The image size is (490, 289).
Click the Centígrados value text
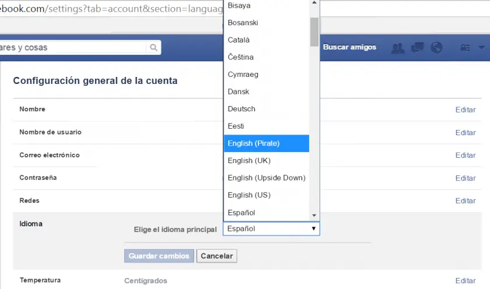coord(146,281)
